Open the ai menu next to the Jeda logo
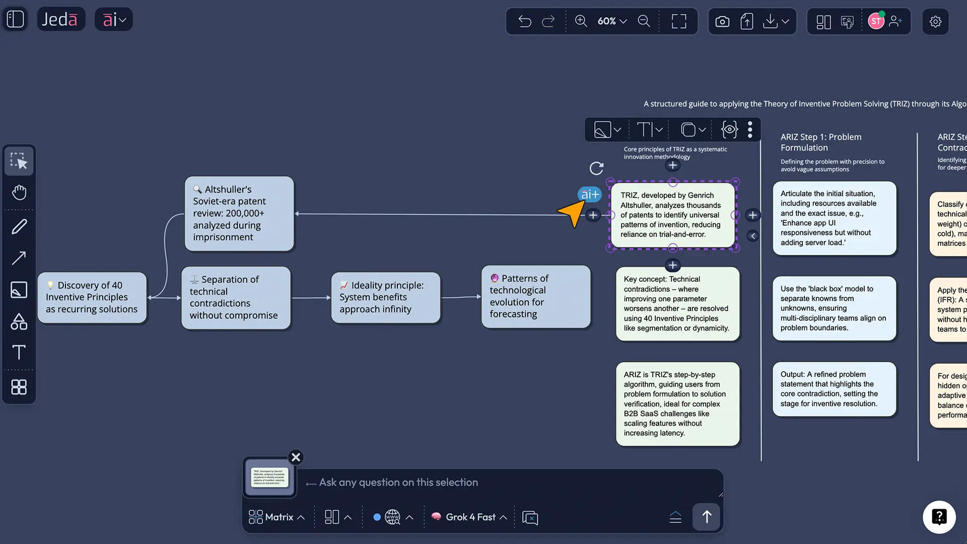The image size is (967, 544). (x=113, y=19)
